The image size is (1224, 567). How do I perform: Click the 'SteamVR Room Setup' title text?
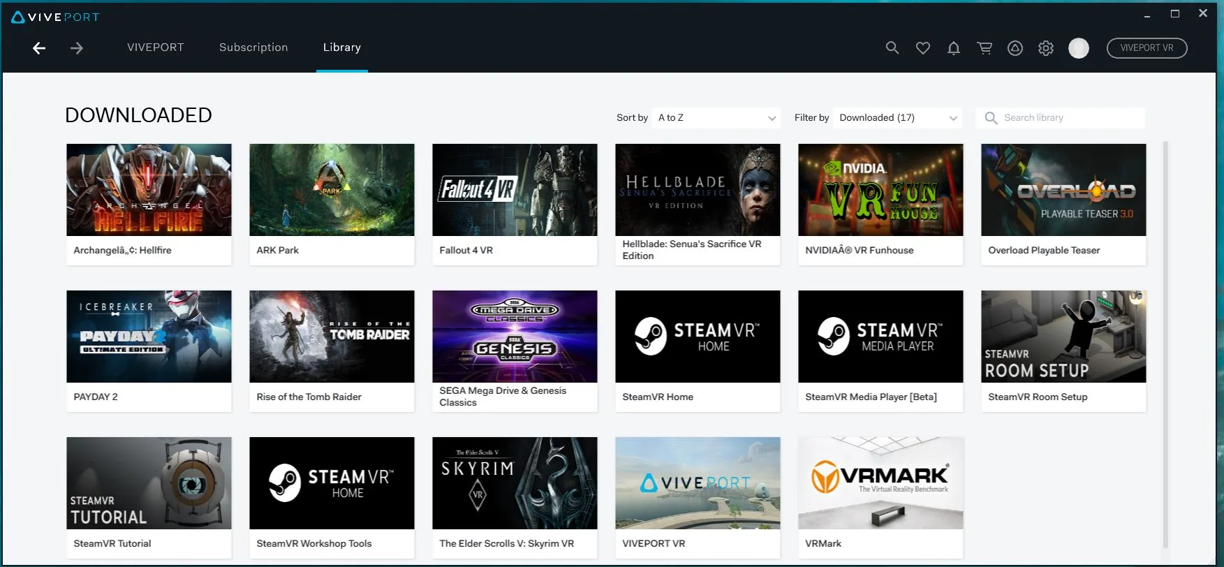click(1038, 397)
